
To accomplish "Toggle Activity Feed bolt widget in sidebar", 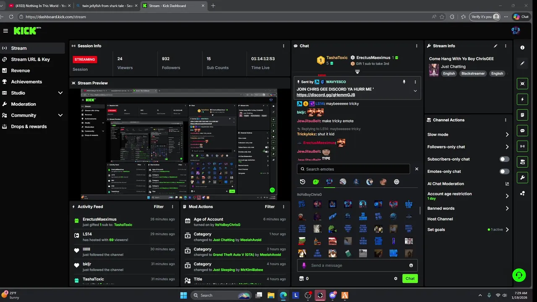I will pyautogui.click(x=522, y=99).
